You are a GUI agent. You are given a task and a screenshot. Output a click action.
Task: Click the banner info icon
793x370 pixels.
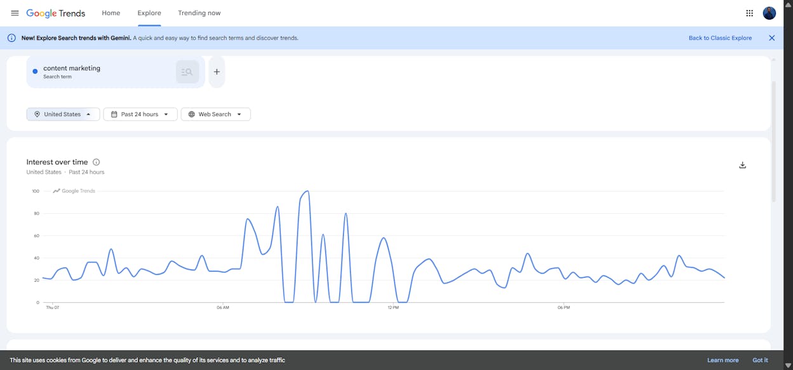11,38
